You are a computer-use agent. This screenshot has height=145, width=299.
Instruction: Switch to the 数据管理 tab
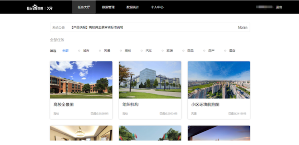[108, 7]
